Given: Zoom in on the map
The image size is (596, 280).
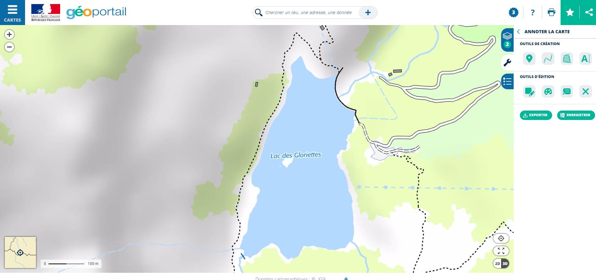Looking at the screenshot, I should tap(9, 34).
